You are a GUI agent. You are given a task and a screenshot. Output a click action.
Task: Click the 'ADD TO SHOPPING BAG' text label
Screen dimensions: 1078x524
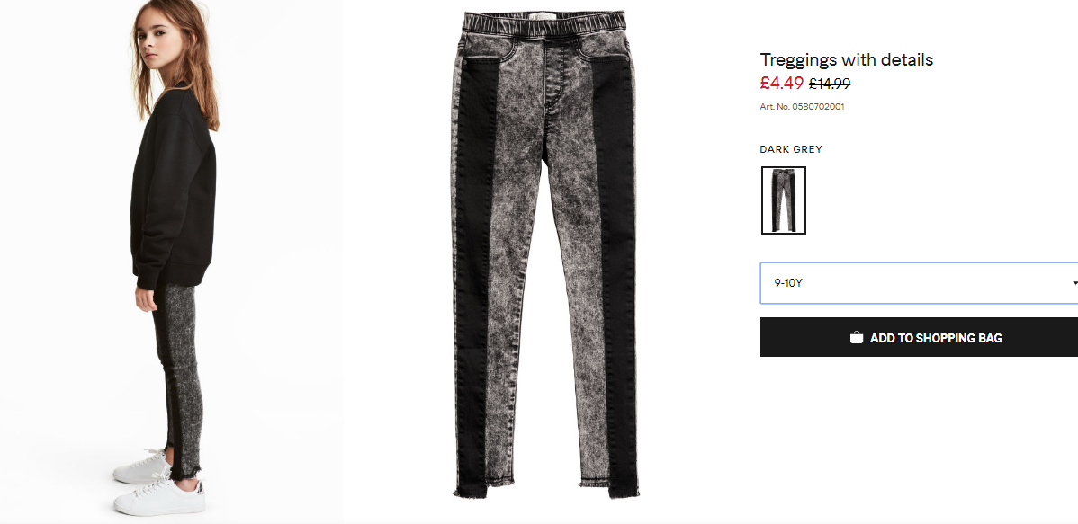(936, 338)
